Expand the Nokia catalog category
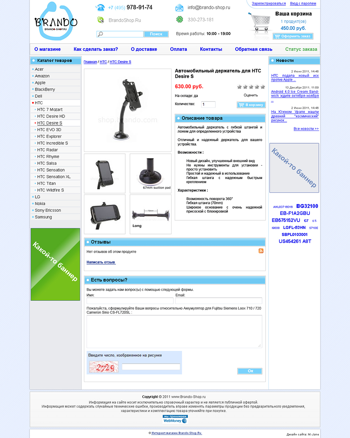Screen dimensions: 350x438 coord(40,204)
